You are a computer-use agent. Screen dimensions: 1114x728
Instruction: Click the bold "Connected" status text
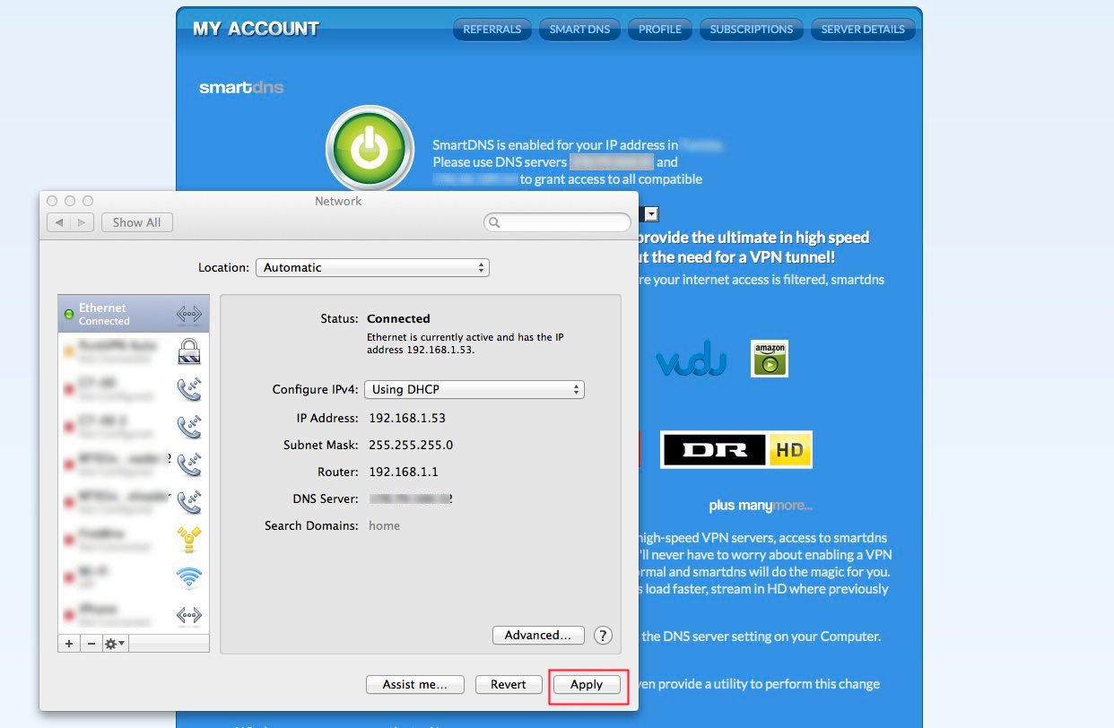[398, 318]
